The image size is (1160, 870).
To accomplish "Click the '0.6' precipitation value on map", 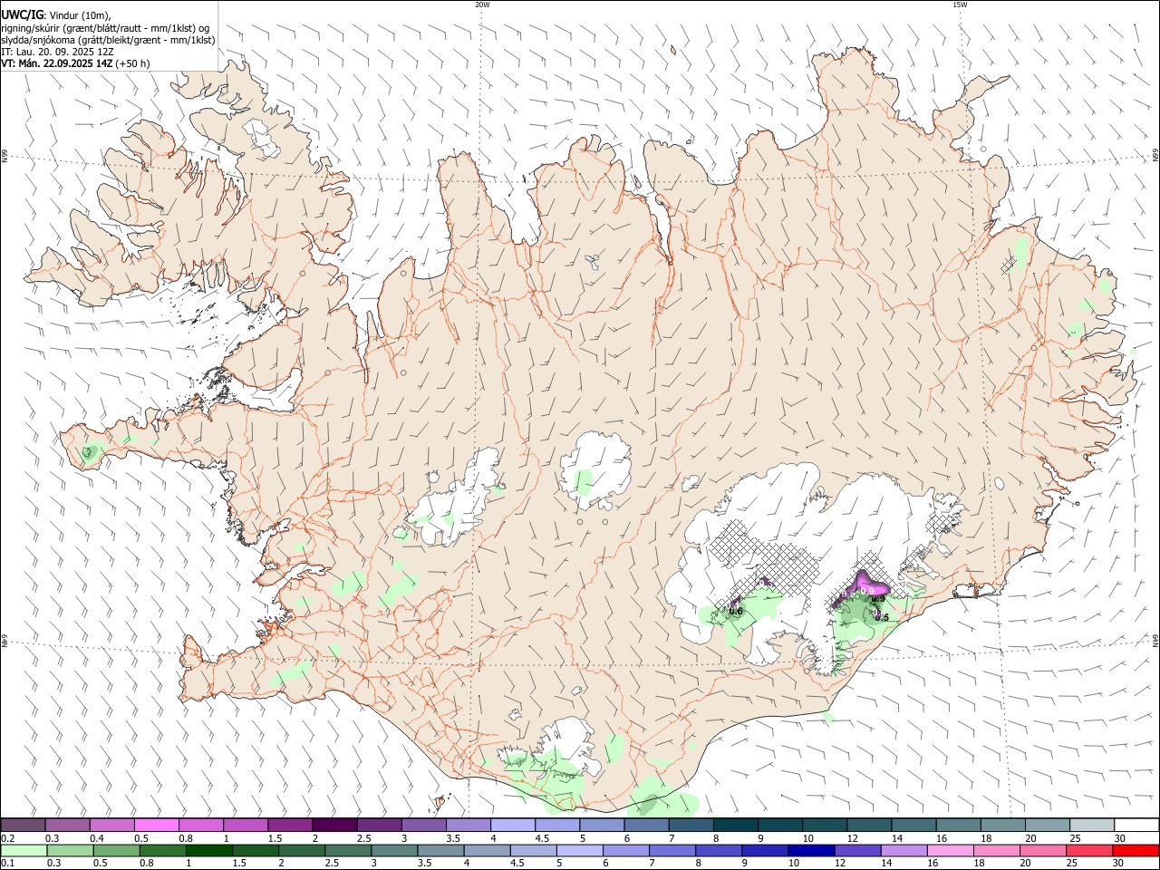I will click(736, 612).
